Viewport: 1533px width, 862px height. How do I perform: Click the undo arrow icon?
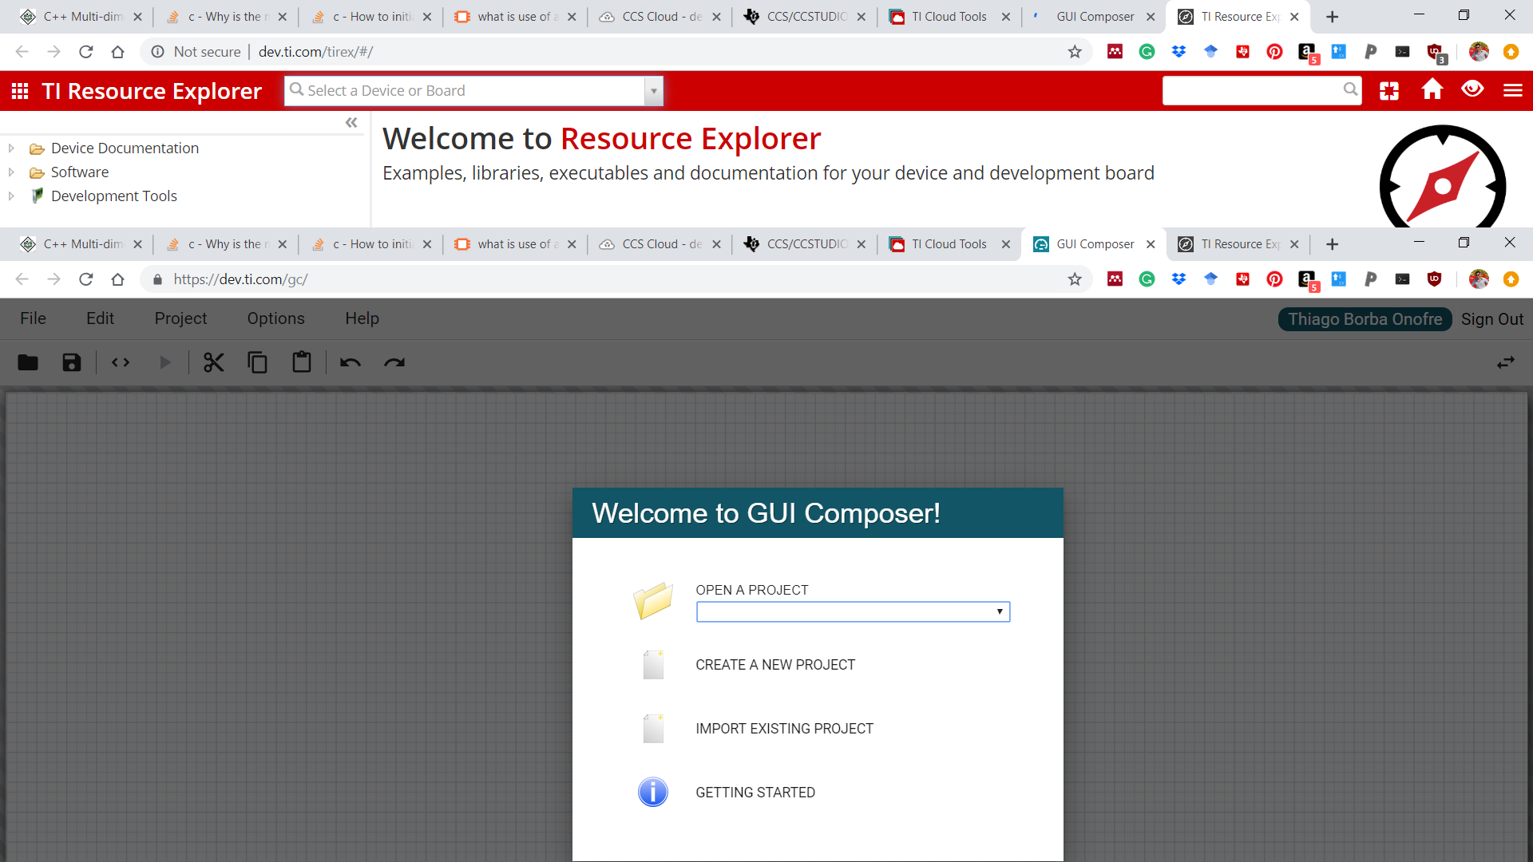(x=350, y=363)
